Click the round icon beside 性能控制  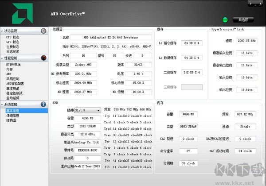[x=43, y=58]
